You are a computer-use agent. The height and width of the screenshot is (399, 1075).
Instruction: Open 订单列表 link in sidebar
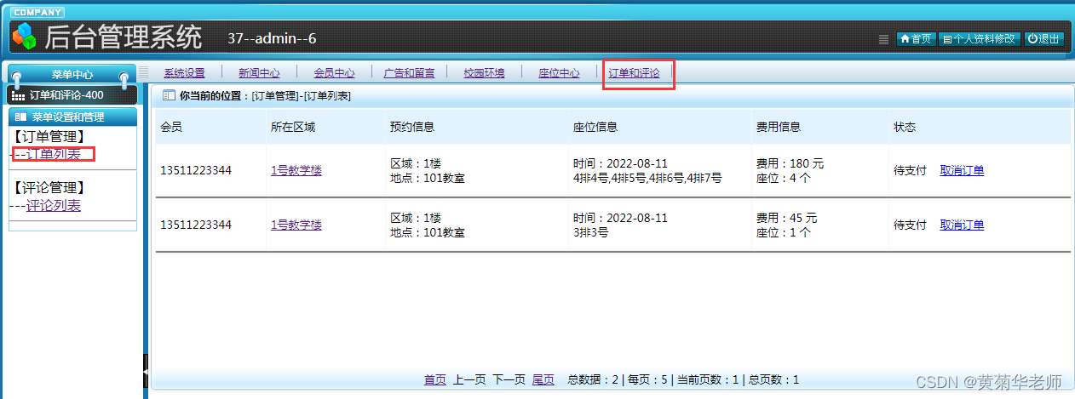click(x=53, y=154)
